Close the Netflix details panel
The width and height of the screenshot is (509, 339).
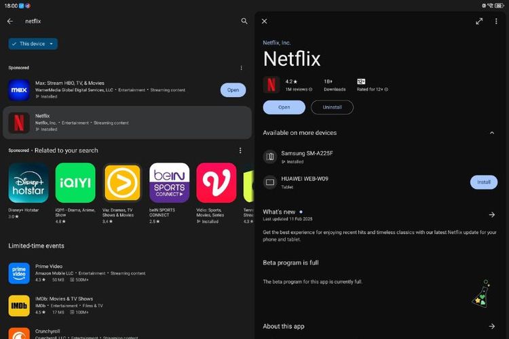point(265,22)
